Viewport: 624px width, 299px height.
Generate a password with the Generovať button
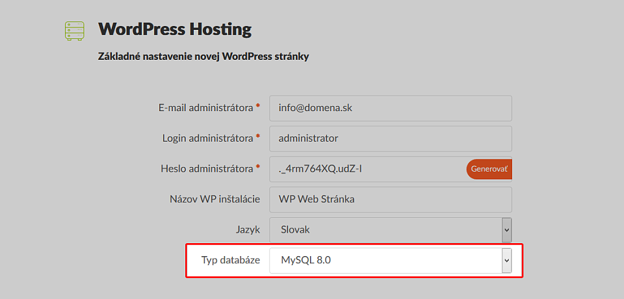pyautogui.click(x=489, y=169)
